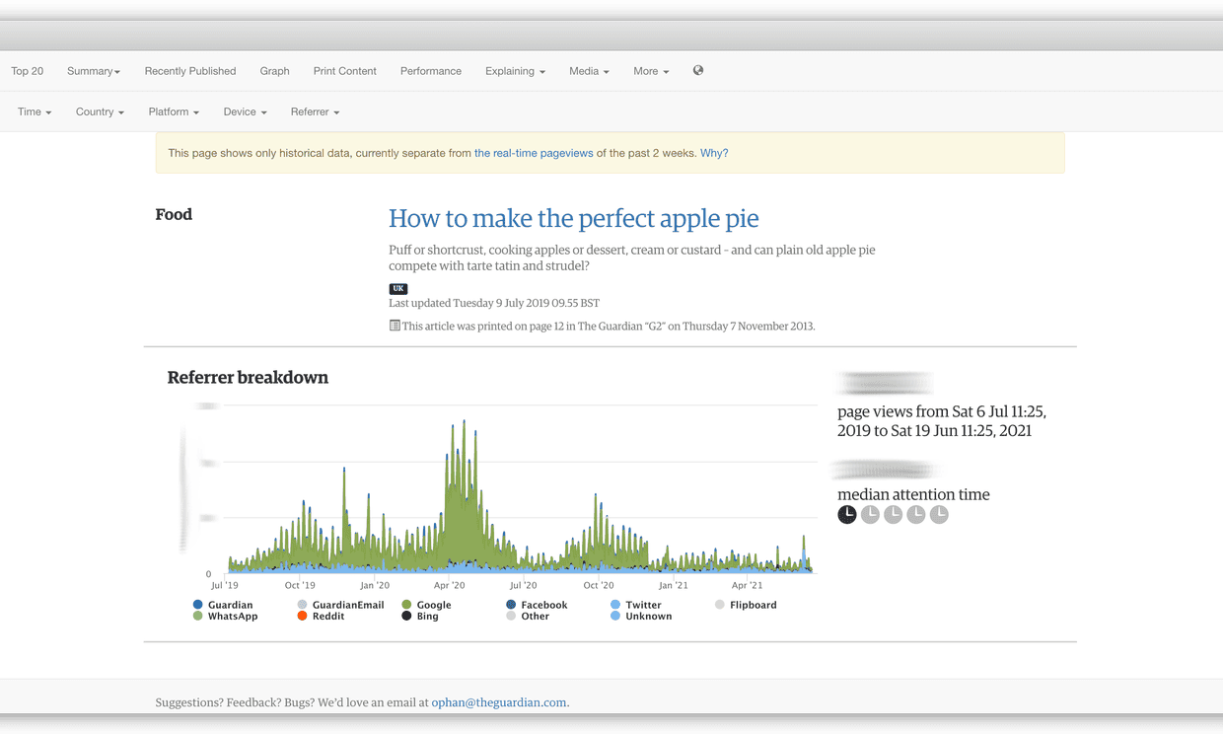Screen dimensions: 1223x734
Task: Expand the Country filter dropdown
Action: [100, 112]
